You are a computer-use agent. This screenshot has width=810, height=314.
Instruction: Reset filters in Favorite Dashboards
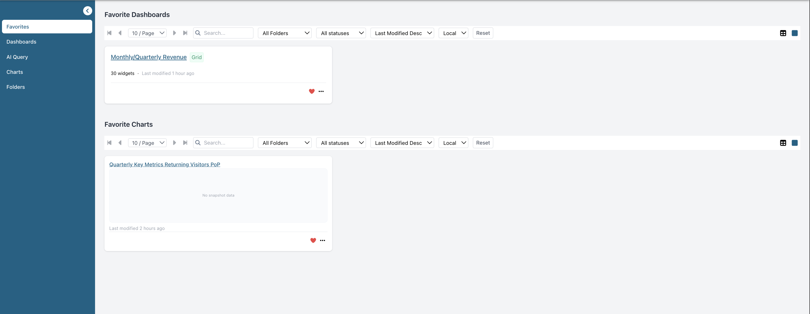tap(483, 33)
